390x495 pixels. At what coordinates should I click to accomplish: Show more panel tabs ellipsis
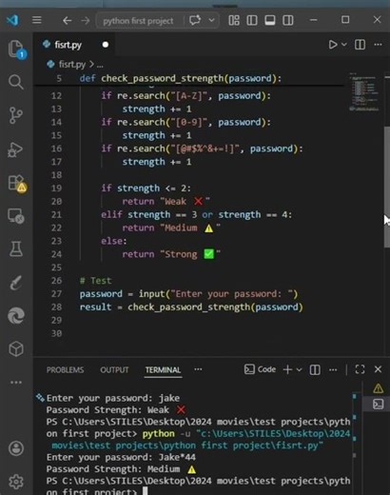click(x=198, y=369)
